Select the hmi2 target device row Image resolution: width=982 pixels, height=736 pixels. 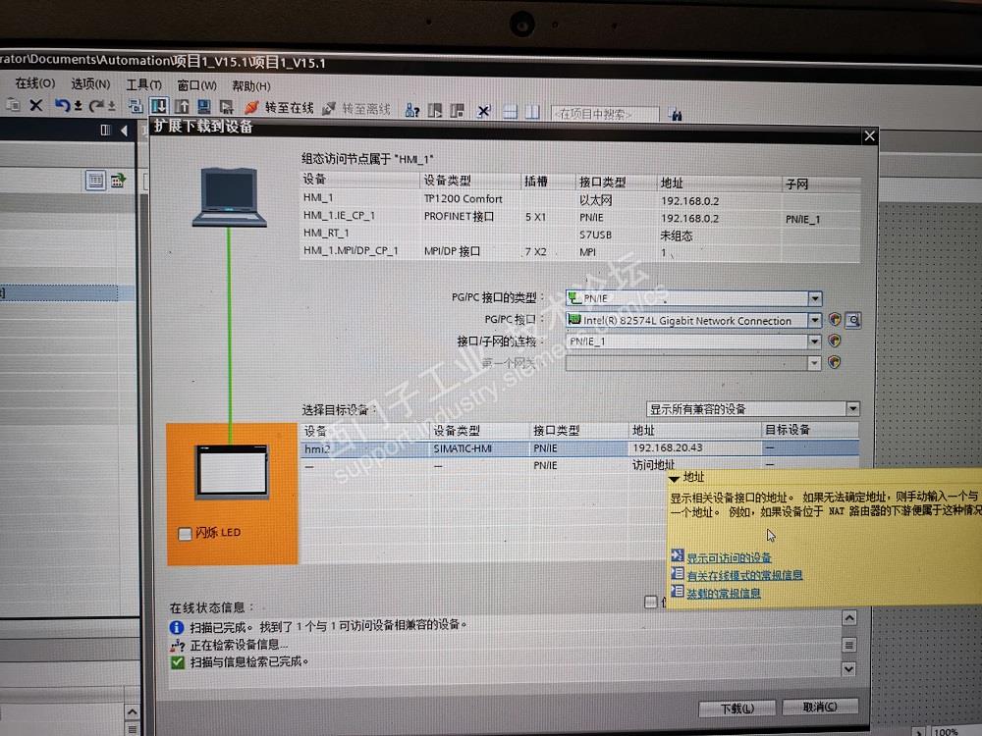580,448
